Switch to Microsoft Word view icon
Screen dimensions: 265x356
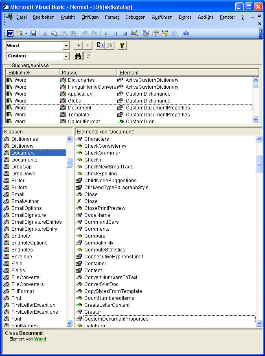pos(10,34)
